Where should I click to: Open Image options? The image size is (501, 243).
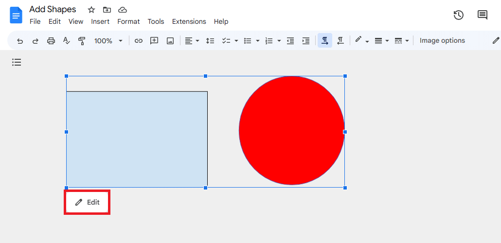(x=442, y=40)
